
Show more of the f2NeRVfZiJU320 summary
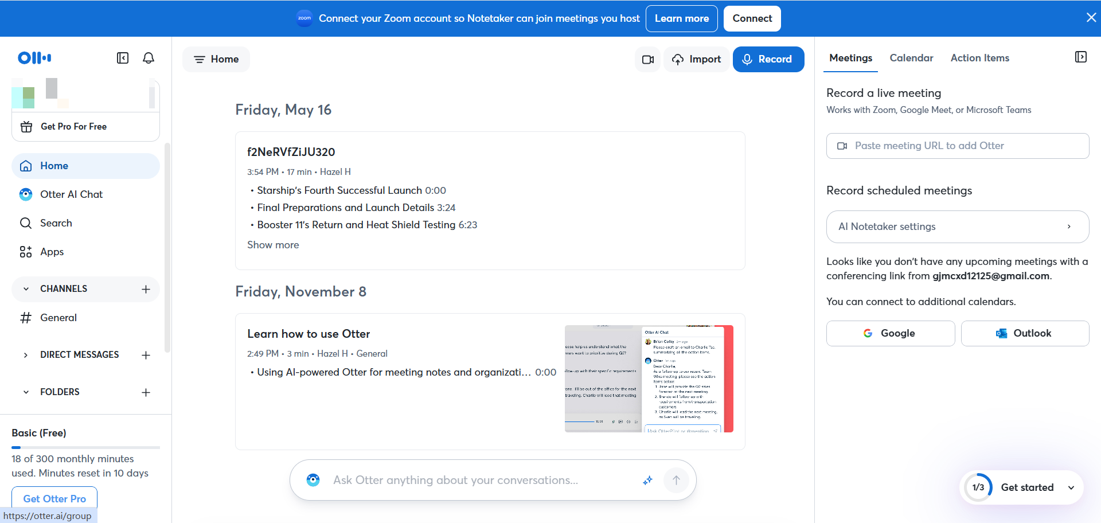point(273,245)
